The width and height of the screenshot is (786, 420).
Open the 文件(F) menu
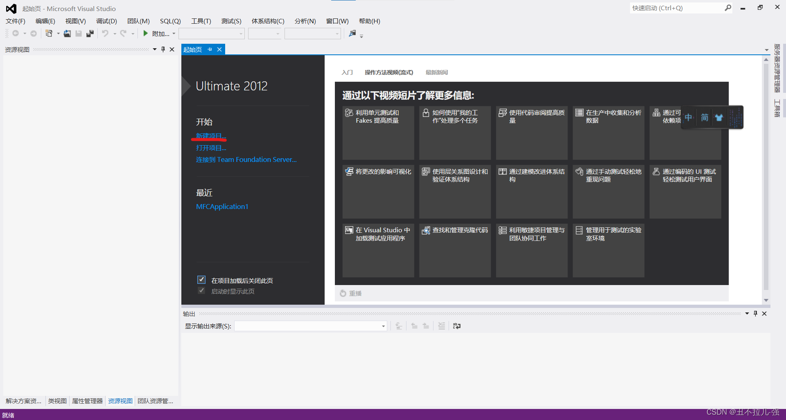click(x=16, y=21)
